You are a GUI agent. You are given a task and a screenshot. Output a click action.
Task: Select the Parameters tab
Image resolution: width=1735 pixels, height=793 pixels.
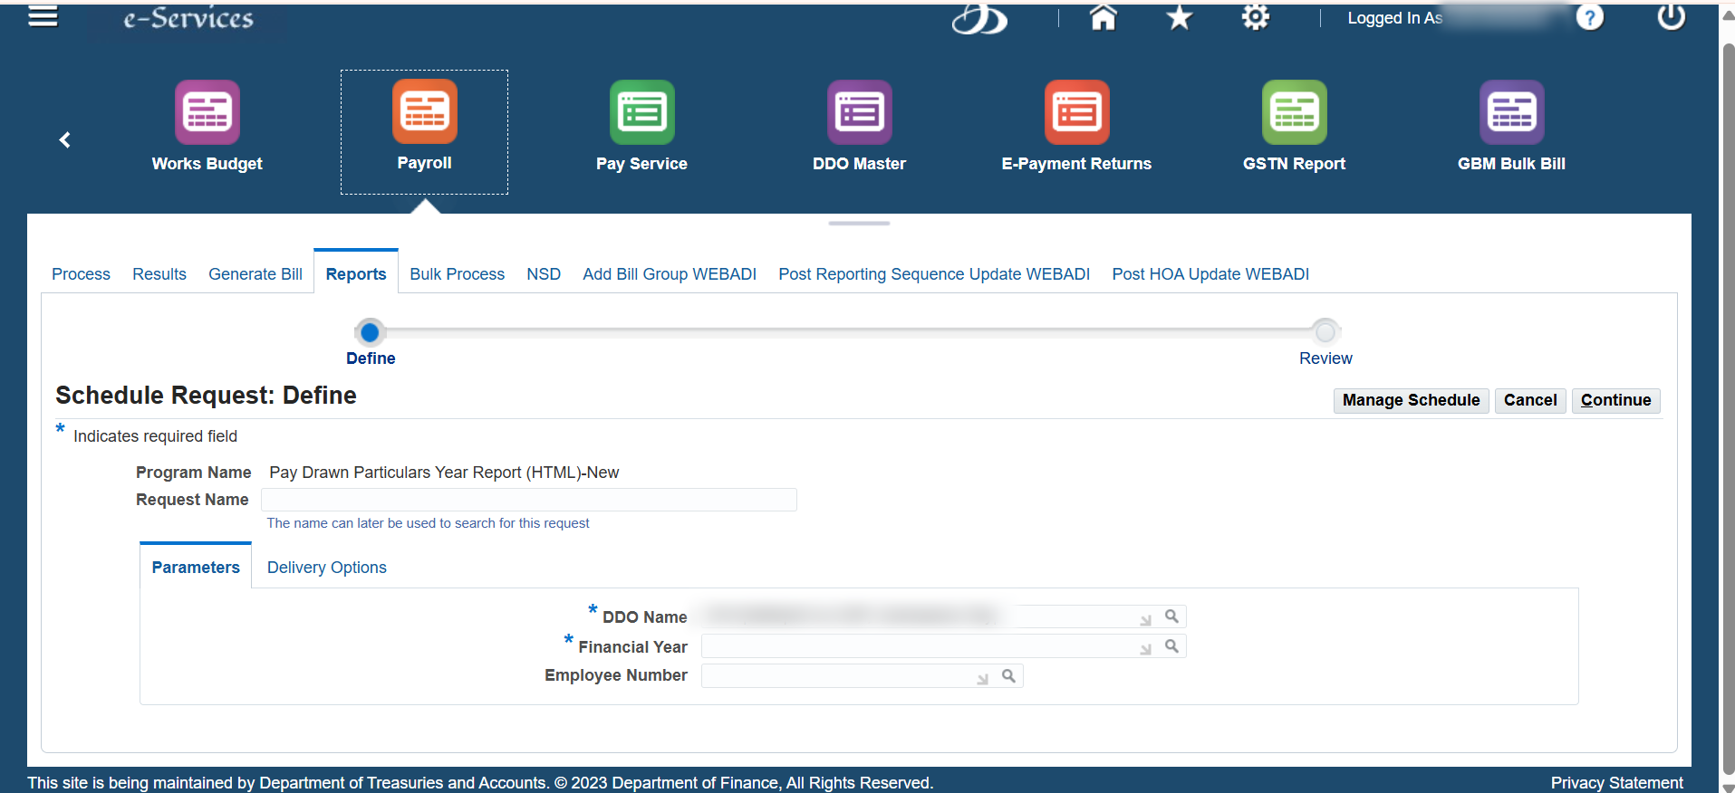click(x=196, y=567)
